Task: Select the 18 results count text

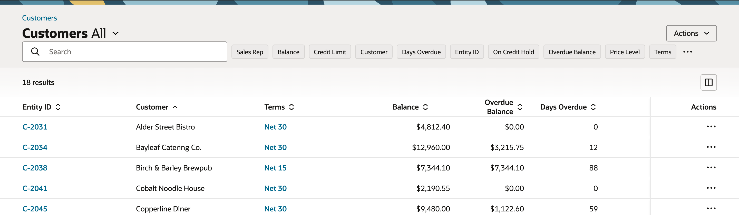Action: coord(38,82)
